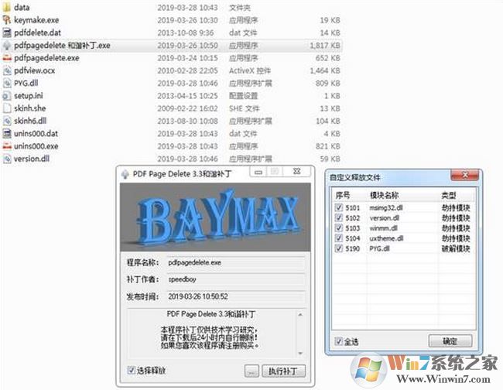Uncheck module 5102 version.dll
Viewport: 503px width, 390px height.
[339, 217]
